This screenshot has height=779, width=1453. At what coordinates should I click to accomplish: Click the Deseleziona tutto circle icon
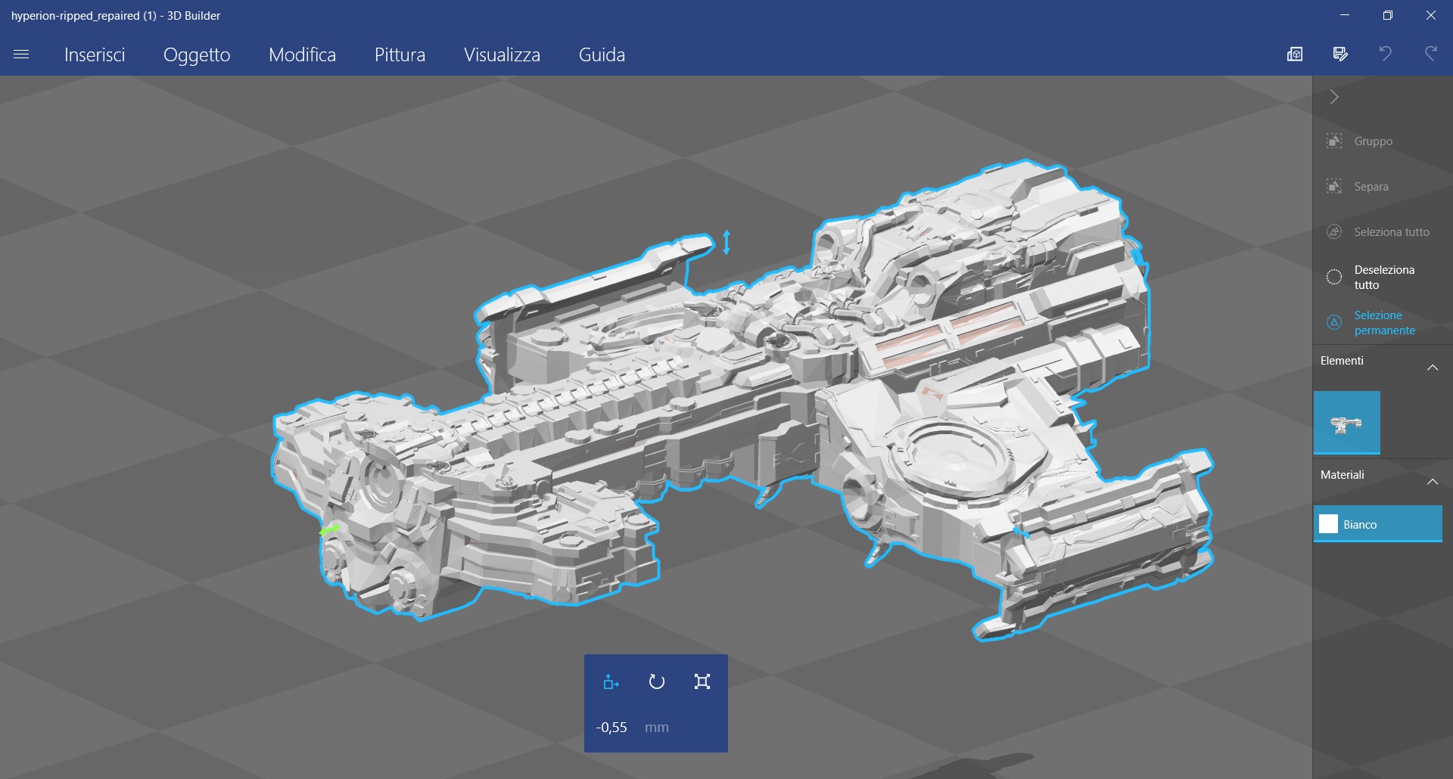[x=1334, y=278]
